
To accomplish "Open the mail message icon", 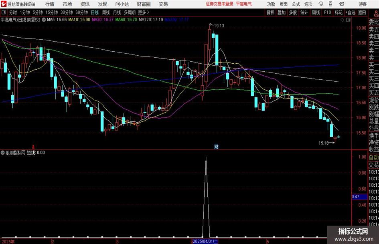I will (342, 4).
